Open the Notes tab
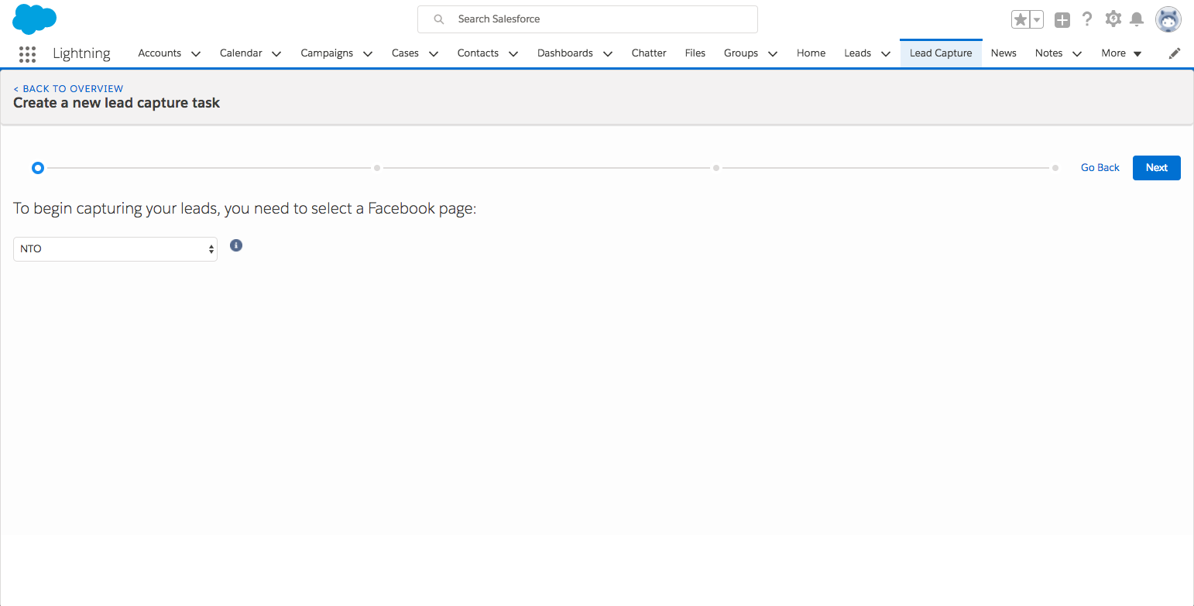The image size is (1194, 606). (x=1048, y=53)
